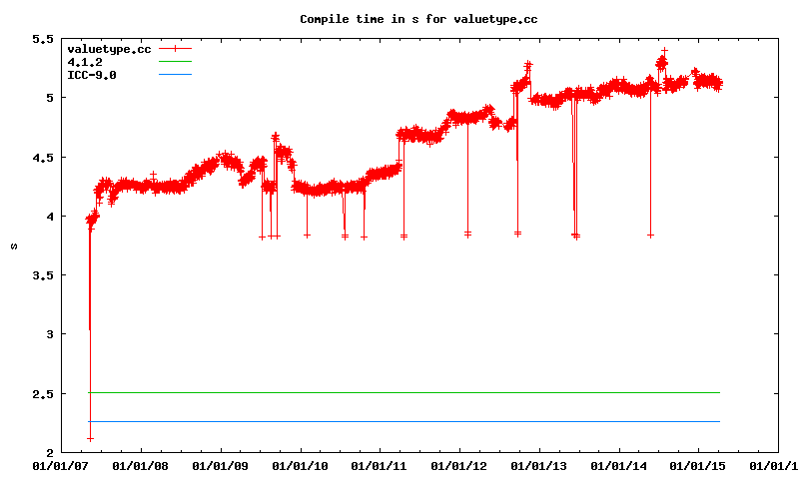799x479 pixels.
Task: Click the highest data peak near 5.4
Action: (664, 50)
